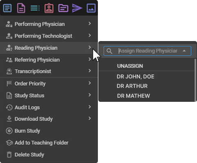Click the Referring Physician group icon
The image size is (197, 163).
(9, 60)
